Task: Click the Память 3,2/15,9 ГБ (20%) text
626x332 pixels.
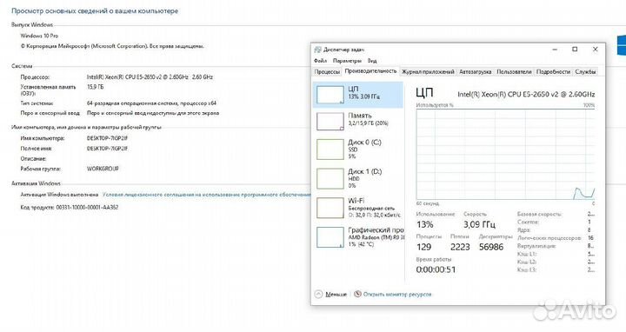Action: (x=368, y=119)
